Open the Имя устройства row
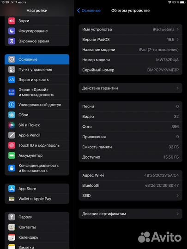 (x=131, y=30)
